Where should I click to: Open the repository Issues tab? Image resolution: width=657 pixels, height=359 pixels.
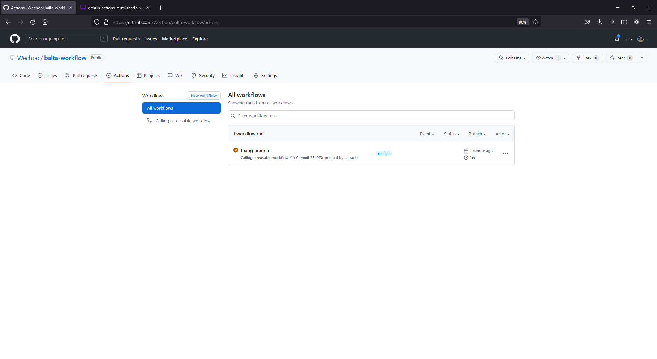[48, 76]
